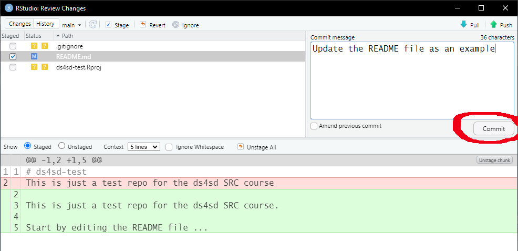Select the README.md file row

(153, 56)
